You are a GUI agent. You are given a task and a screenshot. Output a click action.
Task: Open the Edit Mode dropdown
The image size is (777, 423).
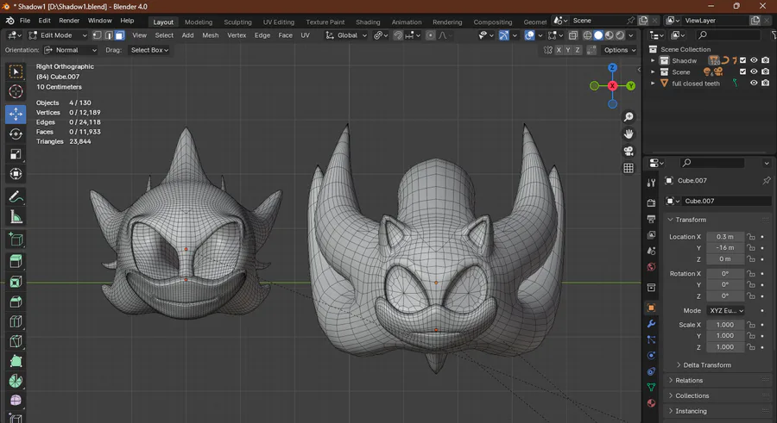pyautogui.click(x=58, y=35)
